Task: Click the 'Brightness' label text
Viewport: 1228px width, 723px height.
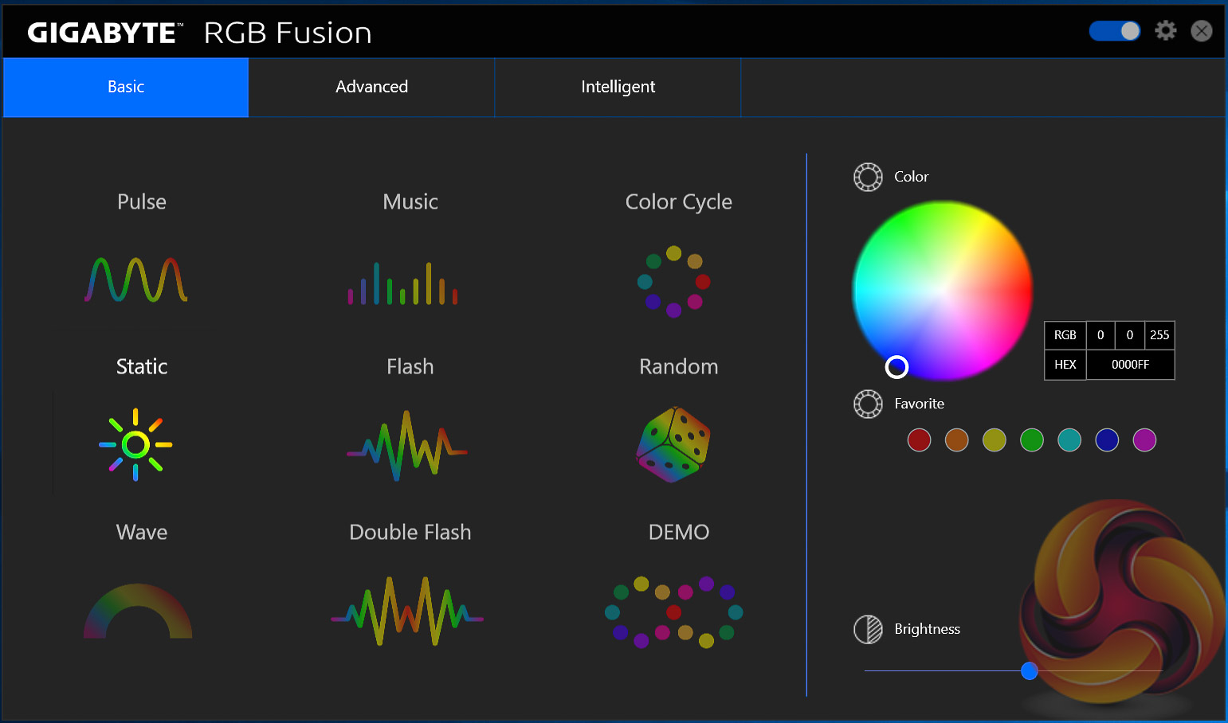Action: tap(928, 629)
